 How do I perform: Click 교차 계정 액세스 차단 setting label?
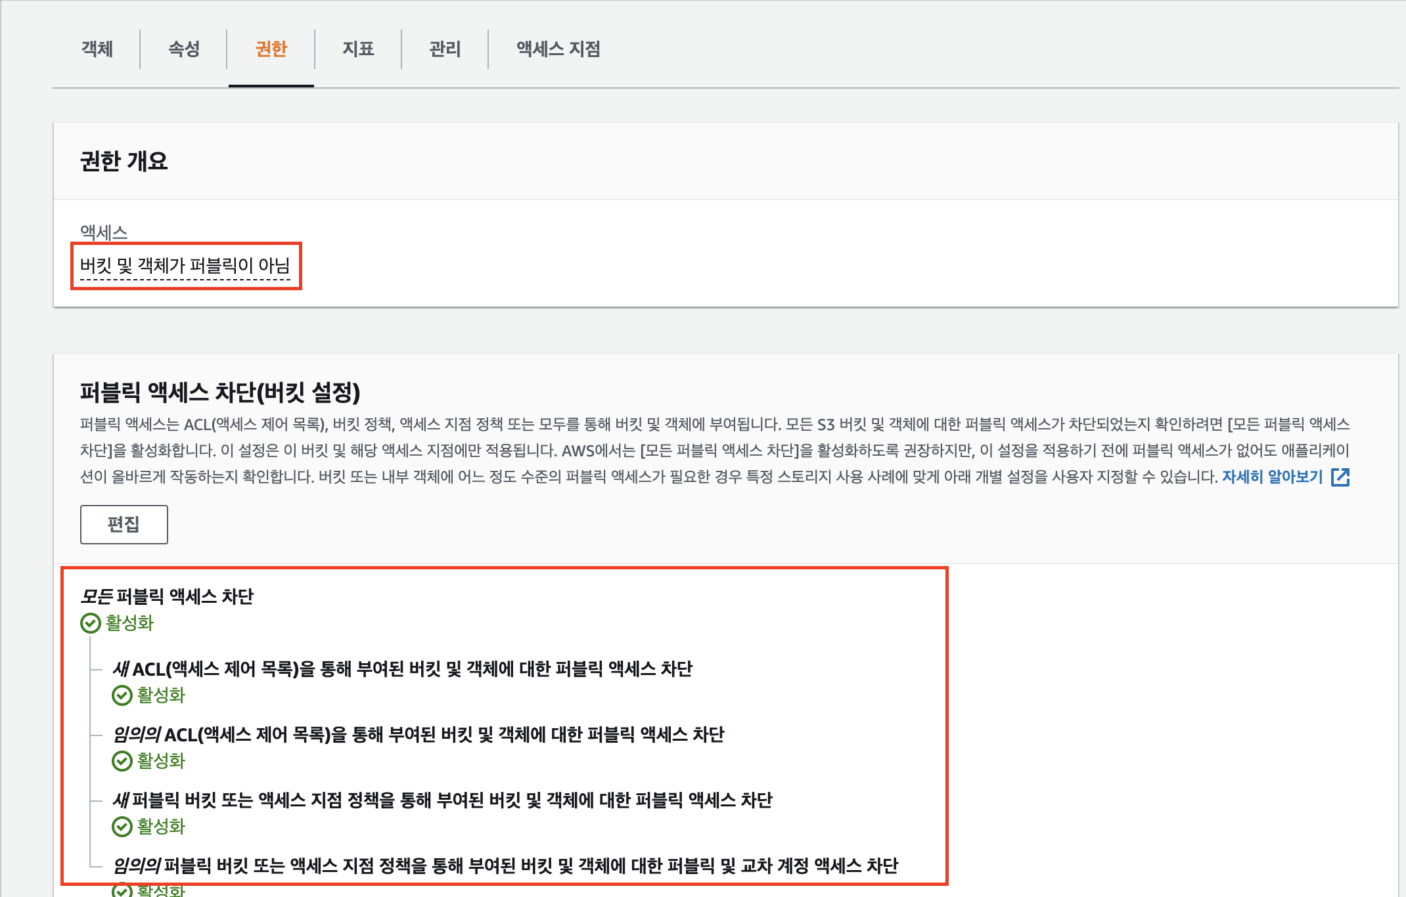tap(505, 865)
